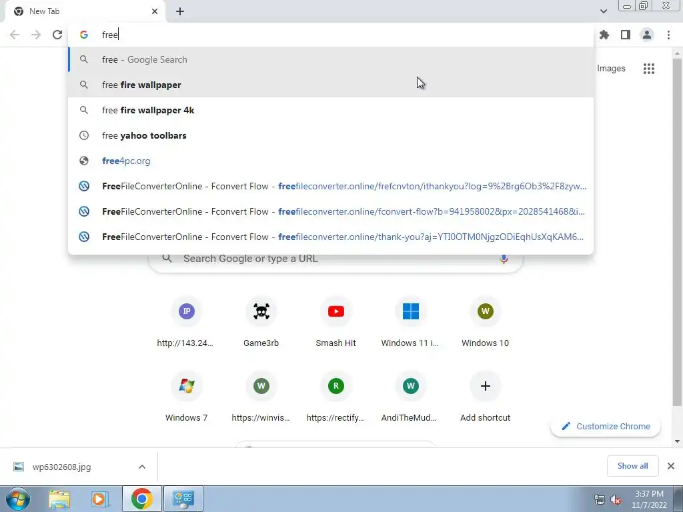Select the freefileconverter ithankyou suggestion
The width and height of the screenshot is (683, 512).
(331, 186)
